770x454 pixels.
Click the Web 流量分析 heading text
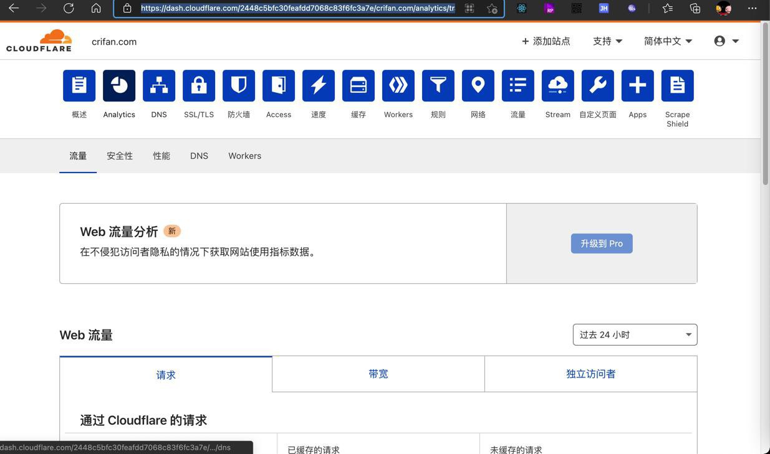119,232
